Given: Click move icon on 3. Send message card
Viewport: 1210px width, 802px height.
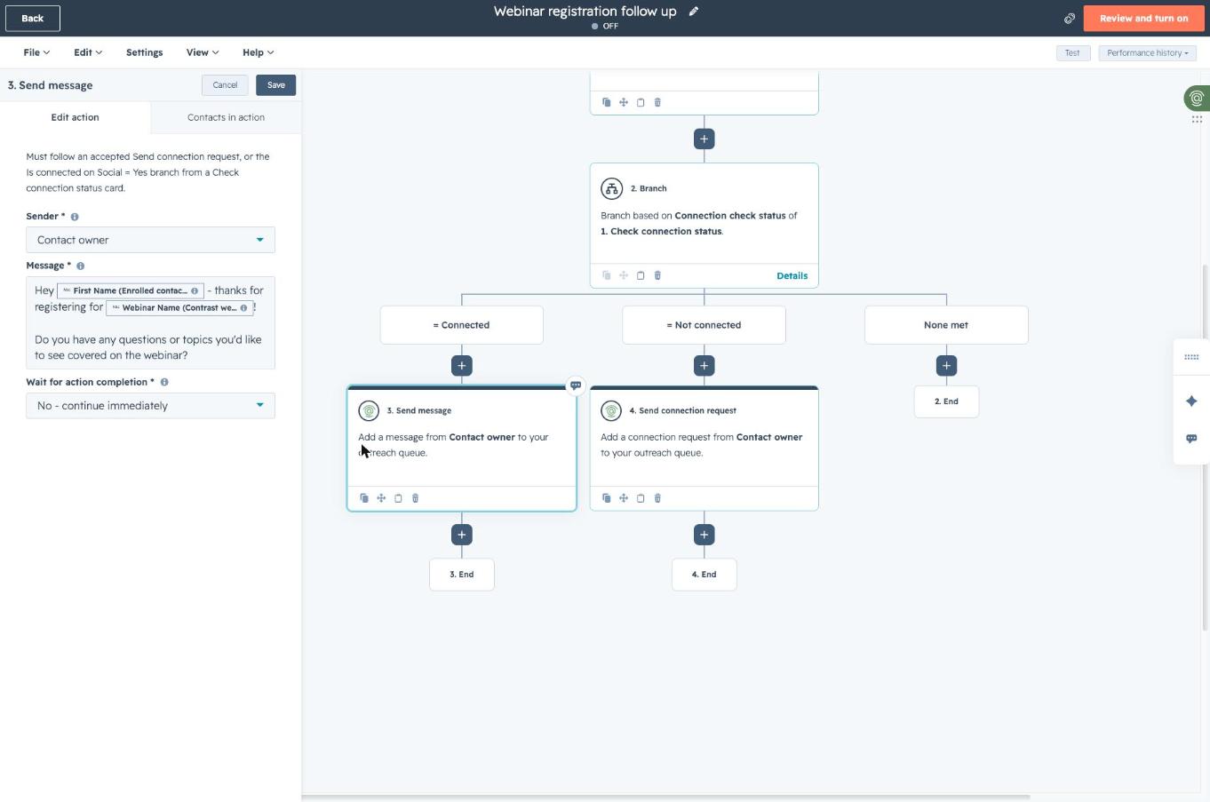Looking at the screenshot, I should coord(381,498).
